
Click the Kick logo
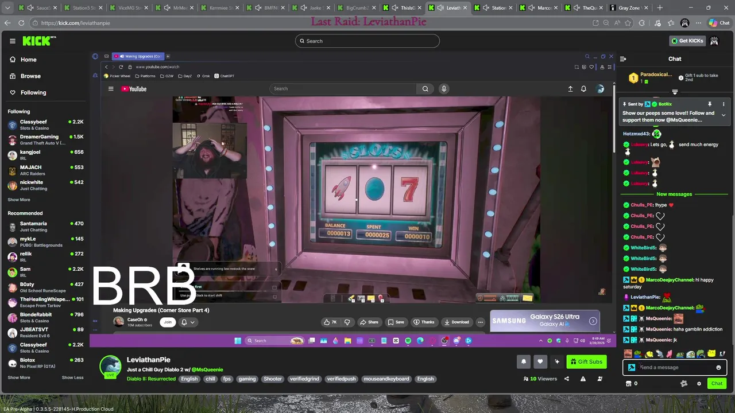pyautogui.click(x=39, y=41)
